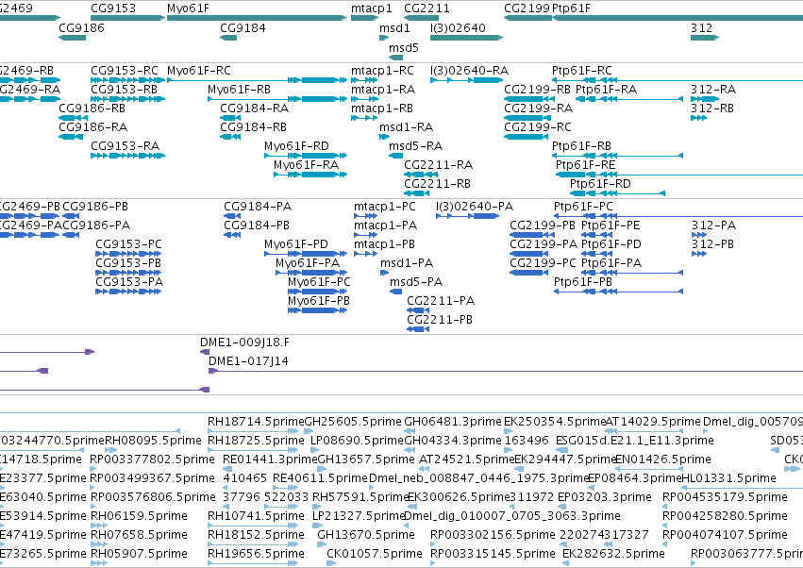Select the msd1 gene label
The image size is (803, 568).
(x=394, y=27)
